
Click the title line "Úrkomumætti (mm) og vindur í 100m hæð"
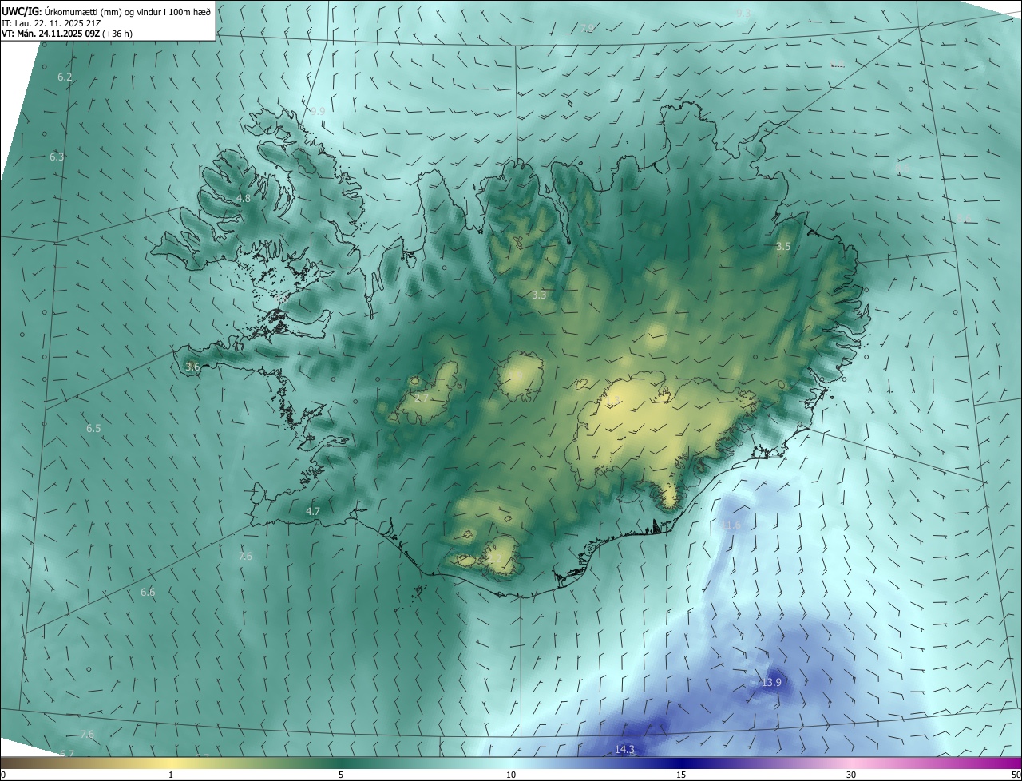(126, 11)
